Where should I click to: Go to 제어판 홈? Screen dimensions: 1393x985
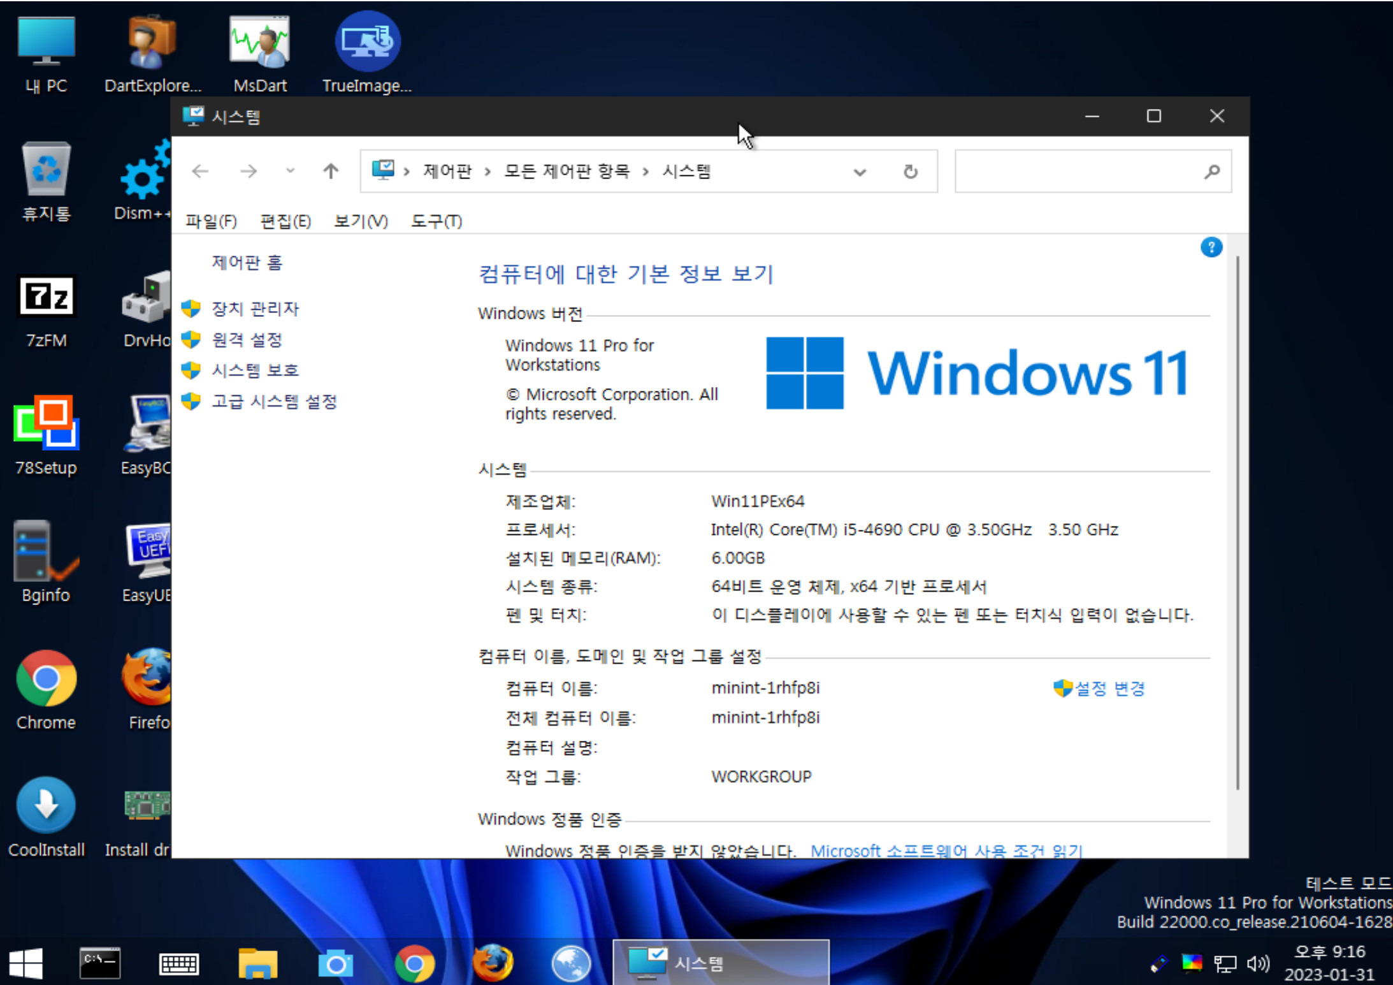247,262
